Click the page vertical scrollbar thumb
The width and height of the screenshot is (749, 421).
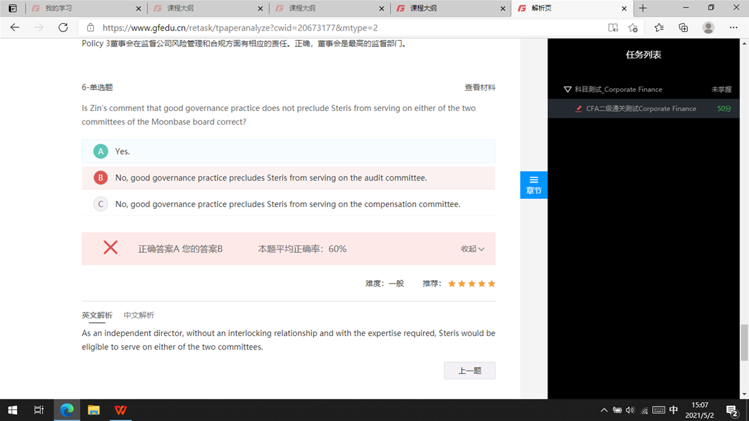[744, 343]
